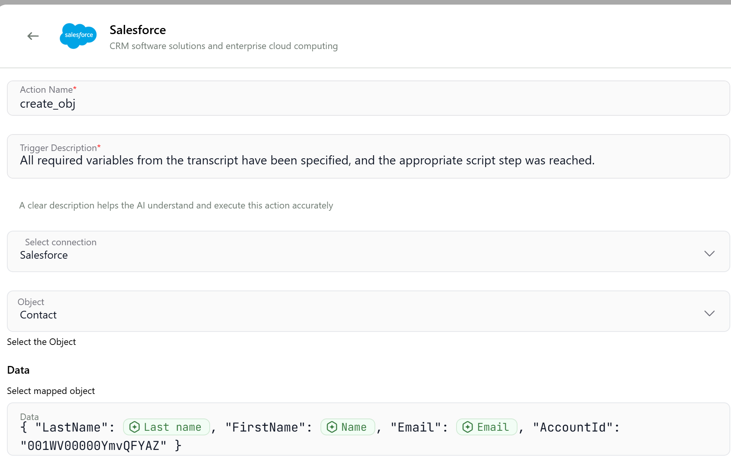This screenshot has height=471, width=731.
Task: Click the 'Select mapped object' label
Action: 51,391
